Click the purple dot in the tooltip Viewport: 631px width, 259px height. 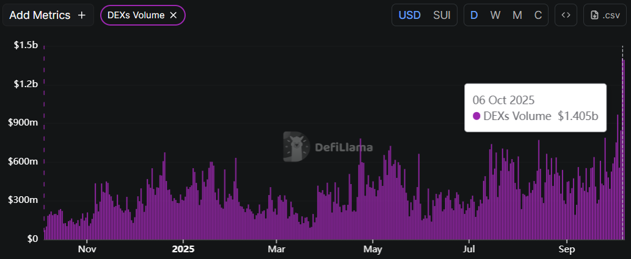(477, 116)
